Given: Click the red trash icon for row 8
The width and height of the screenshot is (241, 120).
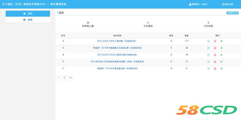Looking at the screenshot, I should (215, 55).
